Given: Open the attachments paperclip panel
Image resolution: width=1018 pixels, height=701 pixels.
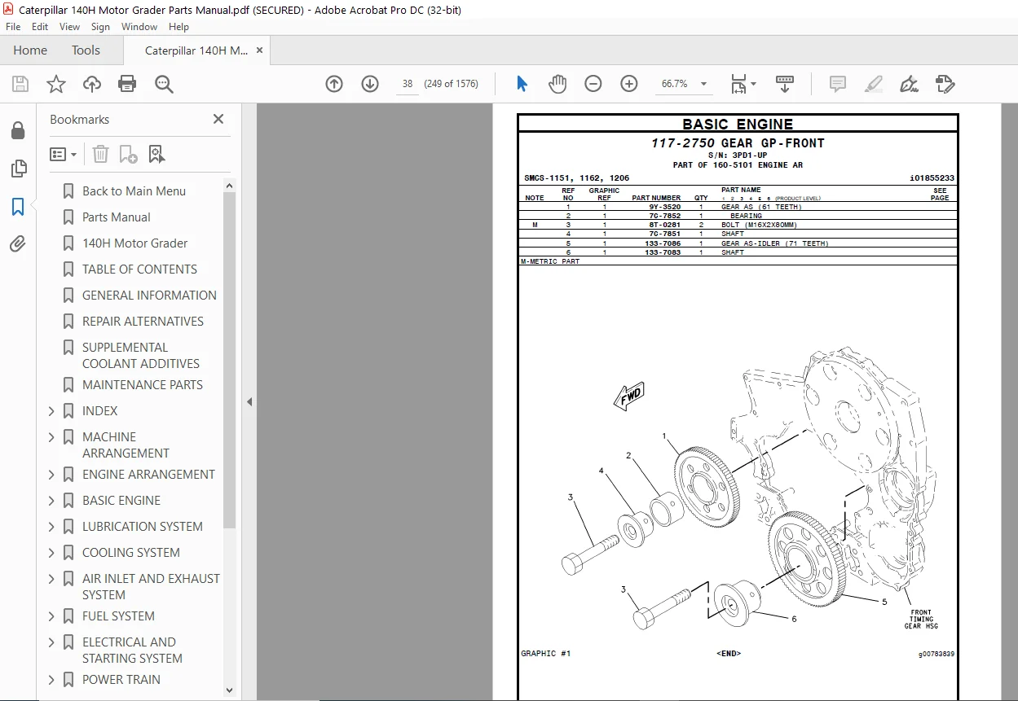Looking at the screenshot, I should point(18,243).
